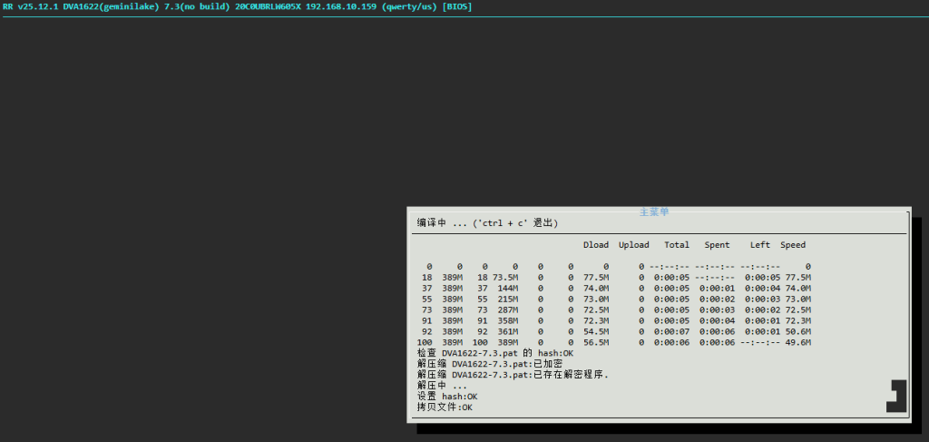Image resolution: width=929 pixels, height=442 pixels.
Task: Click the 设置 hash:OK line
Action: click(x=447, y=397)
